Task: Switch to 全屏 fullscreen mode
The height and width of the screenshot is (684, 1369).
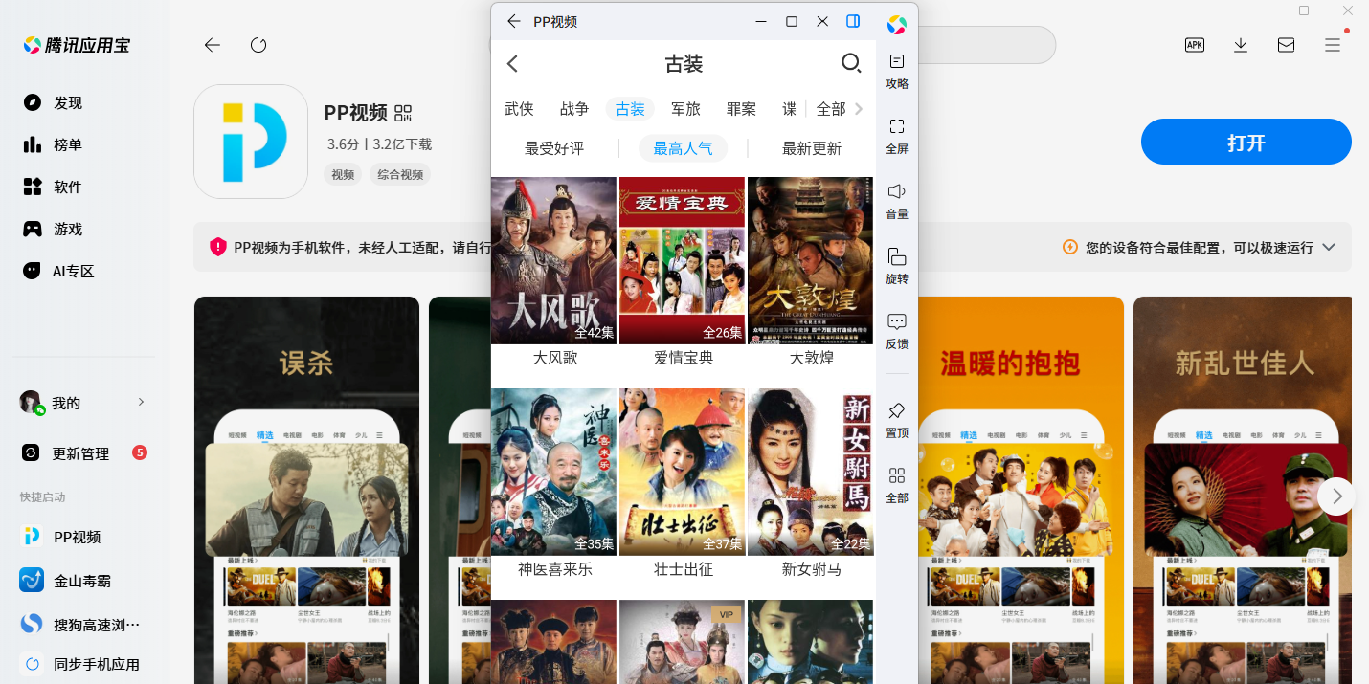Action: [897, 137]
